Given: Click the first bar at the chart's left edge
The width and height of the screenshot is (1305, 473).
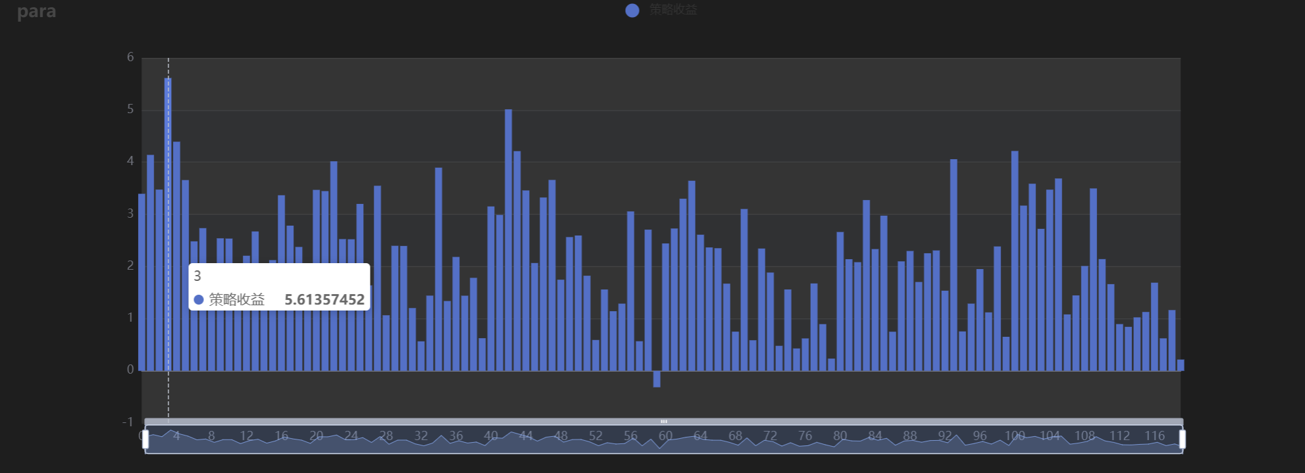Looking at the screenshot, I should (x=141, y=283).
